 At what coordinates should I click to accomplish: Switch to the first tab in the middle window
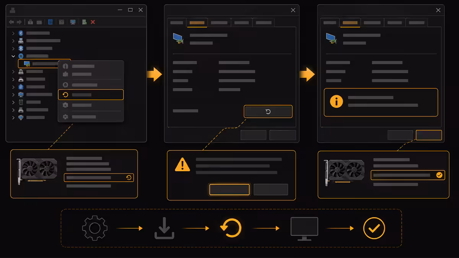click(176, 23)
